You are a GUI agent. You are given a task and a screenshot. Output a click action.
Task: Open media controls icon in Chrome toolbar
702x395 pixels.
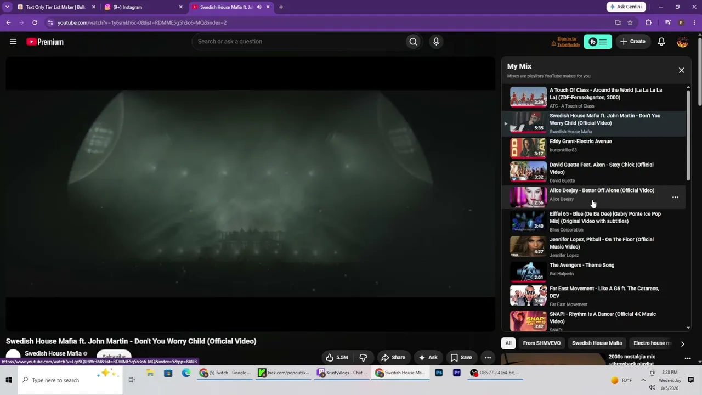coord(667,22)
